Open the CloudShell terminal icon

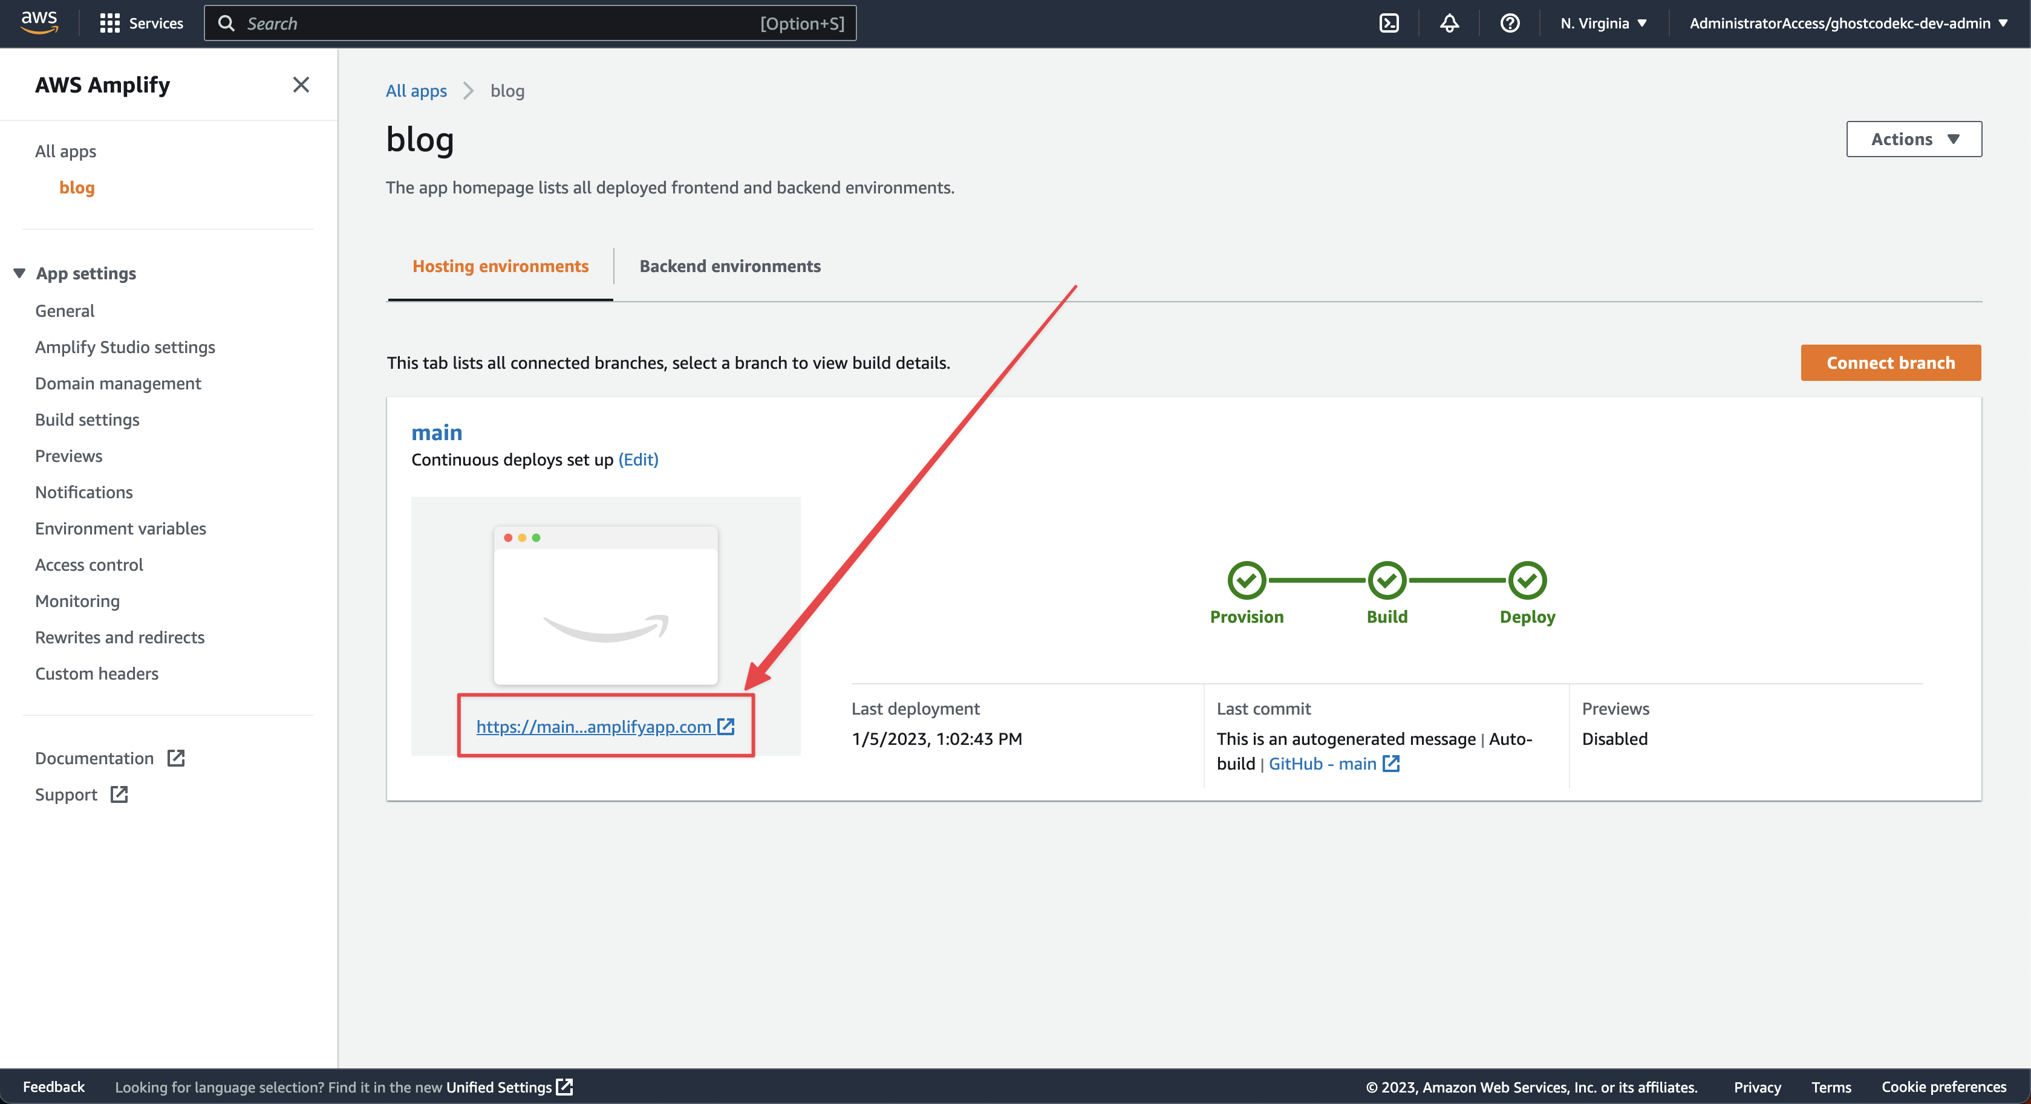point(1389,24)
